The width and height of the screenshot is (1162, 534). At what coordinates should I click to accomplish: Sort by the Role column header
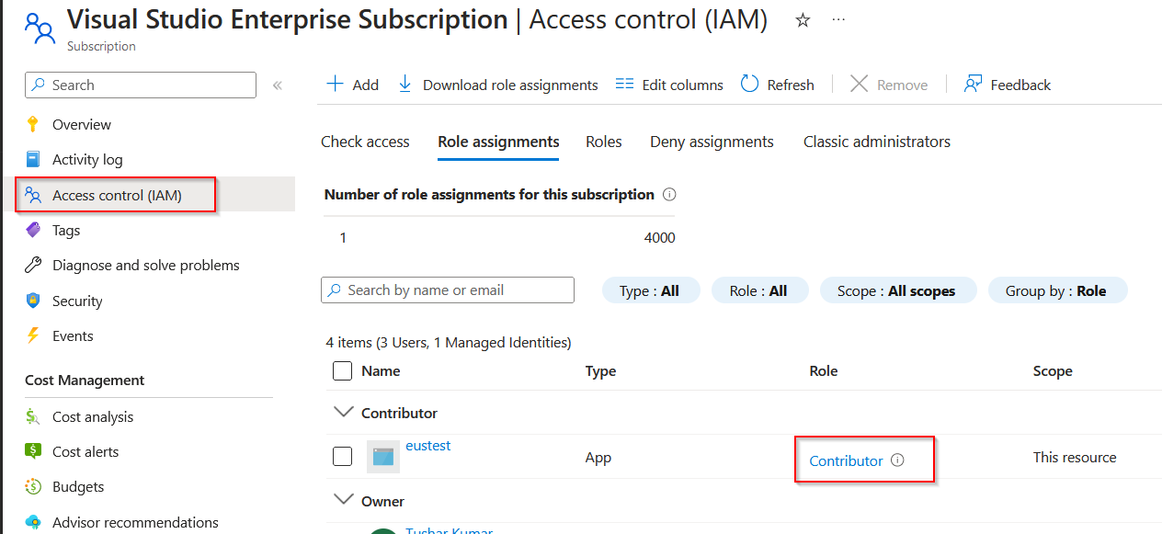(x=824, y=371)
